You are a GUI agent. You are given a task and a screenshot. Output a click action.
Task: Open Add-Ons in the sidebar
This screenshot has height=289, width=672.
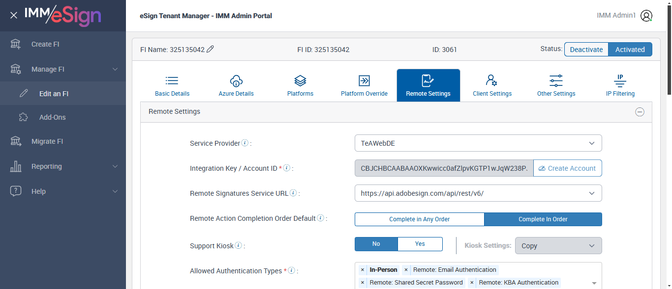coord(52,117)
